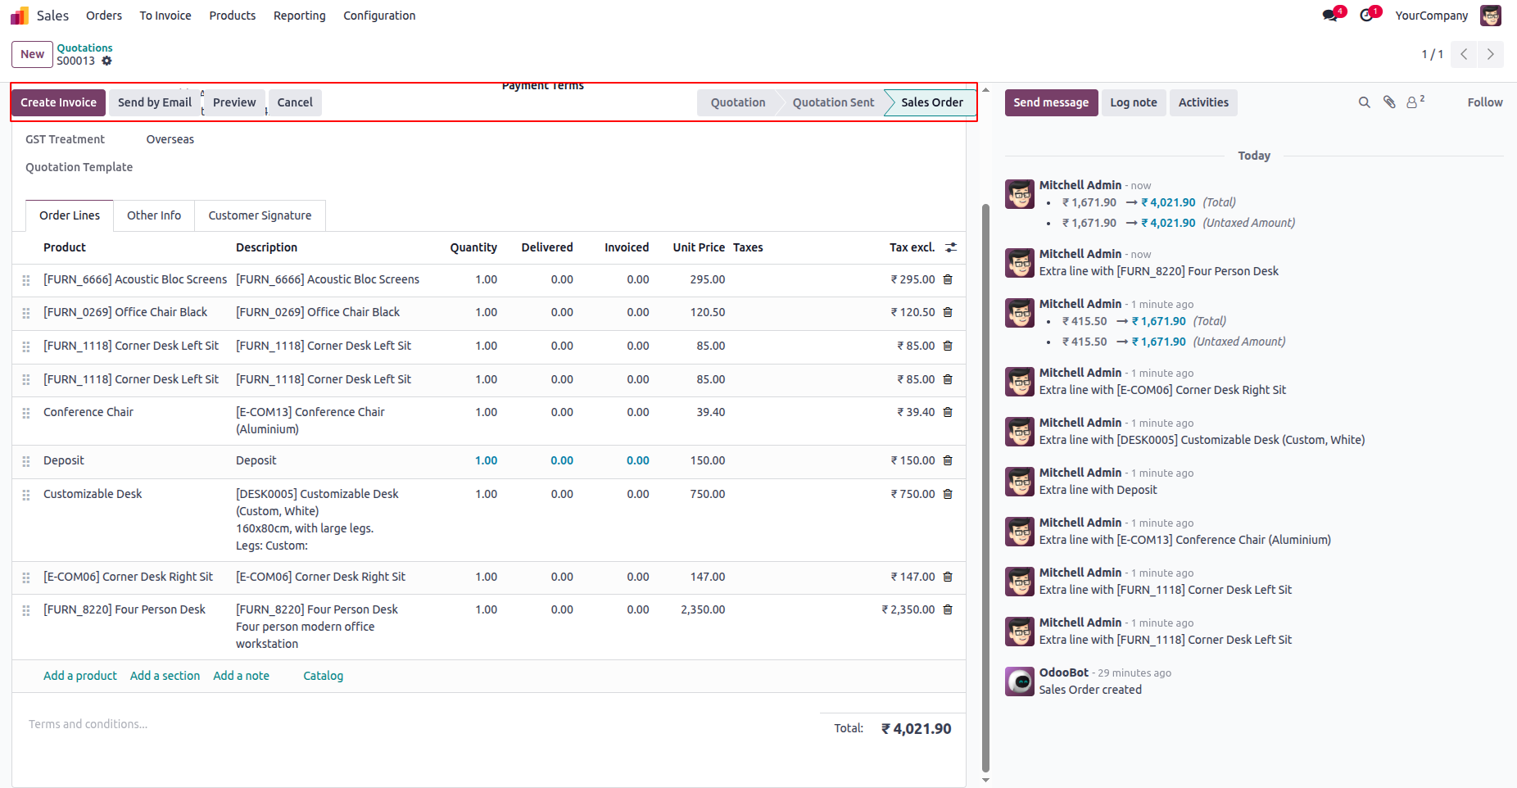Viewport: 1517px width, 788px height.
Task: Click Send by Email
Action: point(155,102)
